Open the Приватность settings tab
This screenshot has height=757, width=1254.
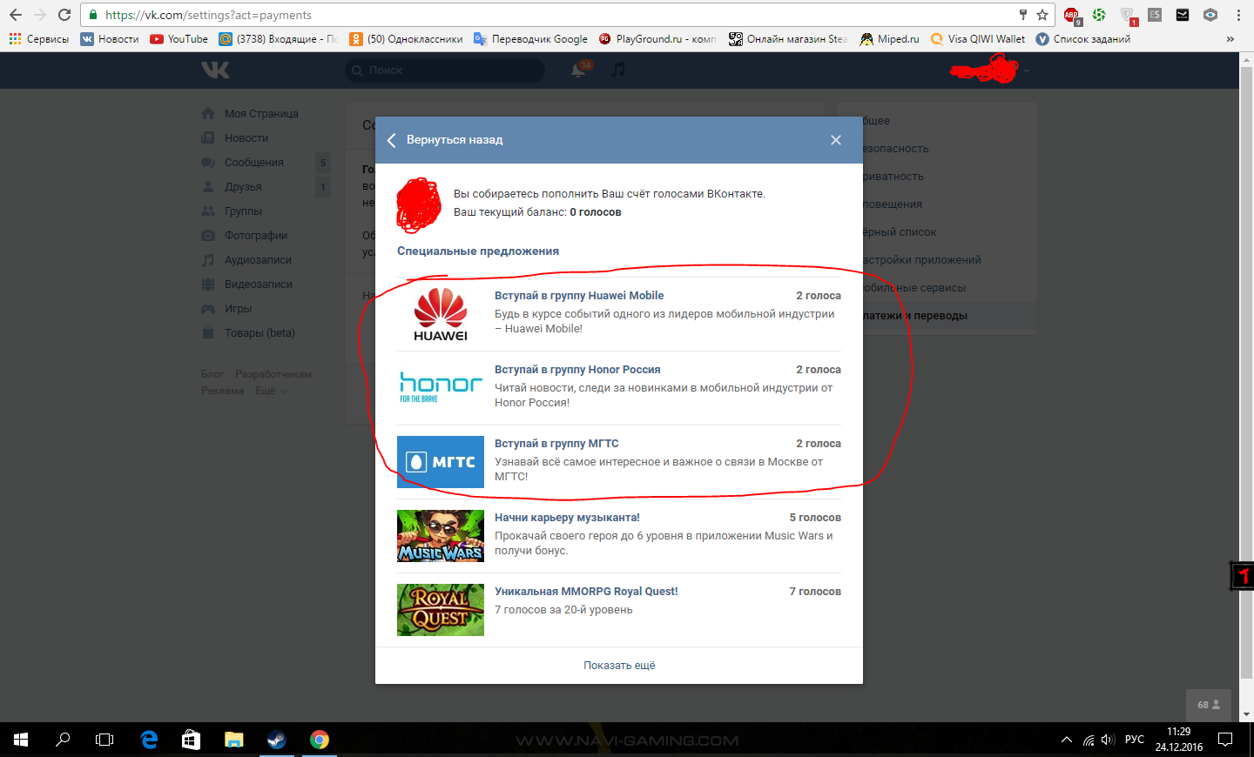pyautogui.click(x=893, y=177)
